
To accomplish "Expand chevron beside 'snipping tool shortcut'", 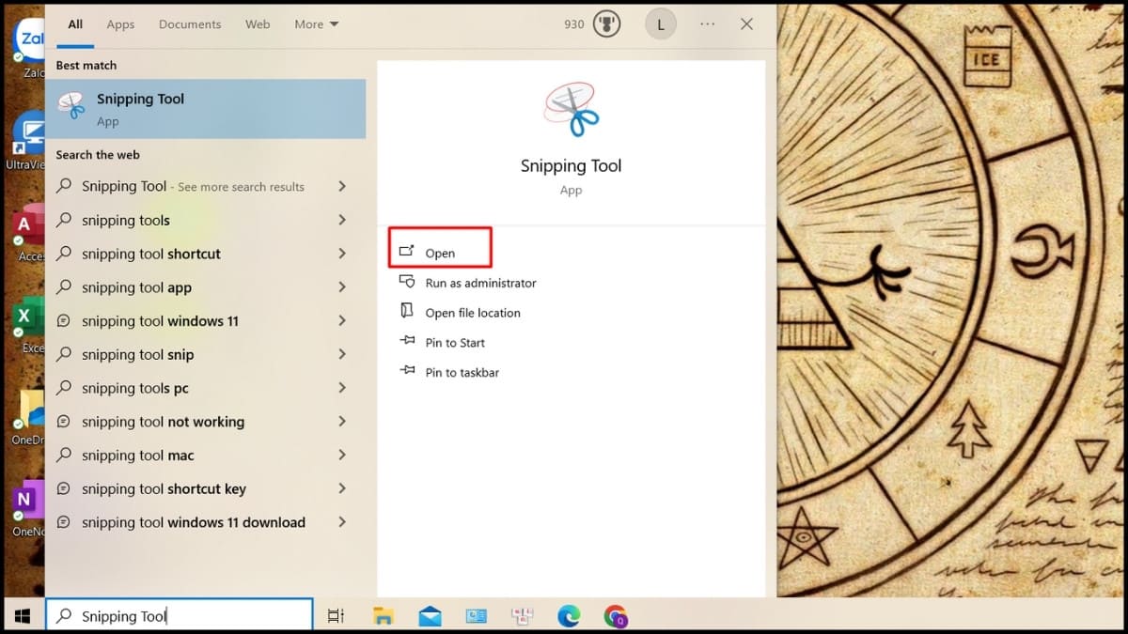I will tap(342, 254).
